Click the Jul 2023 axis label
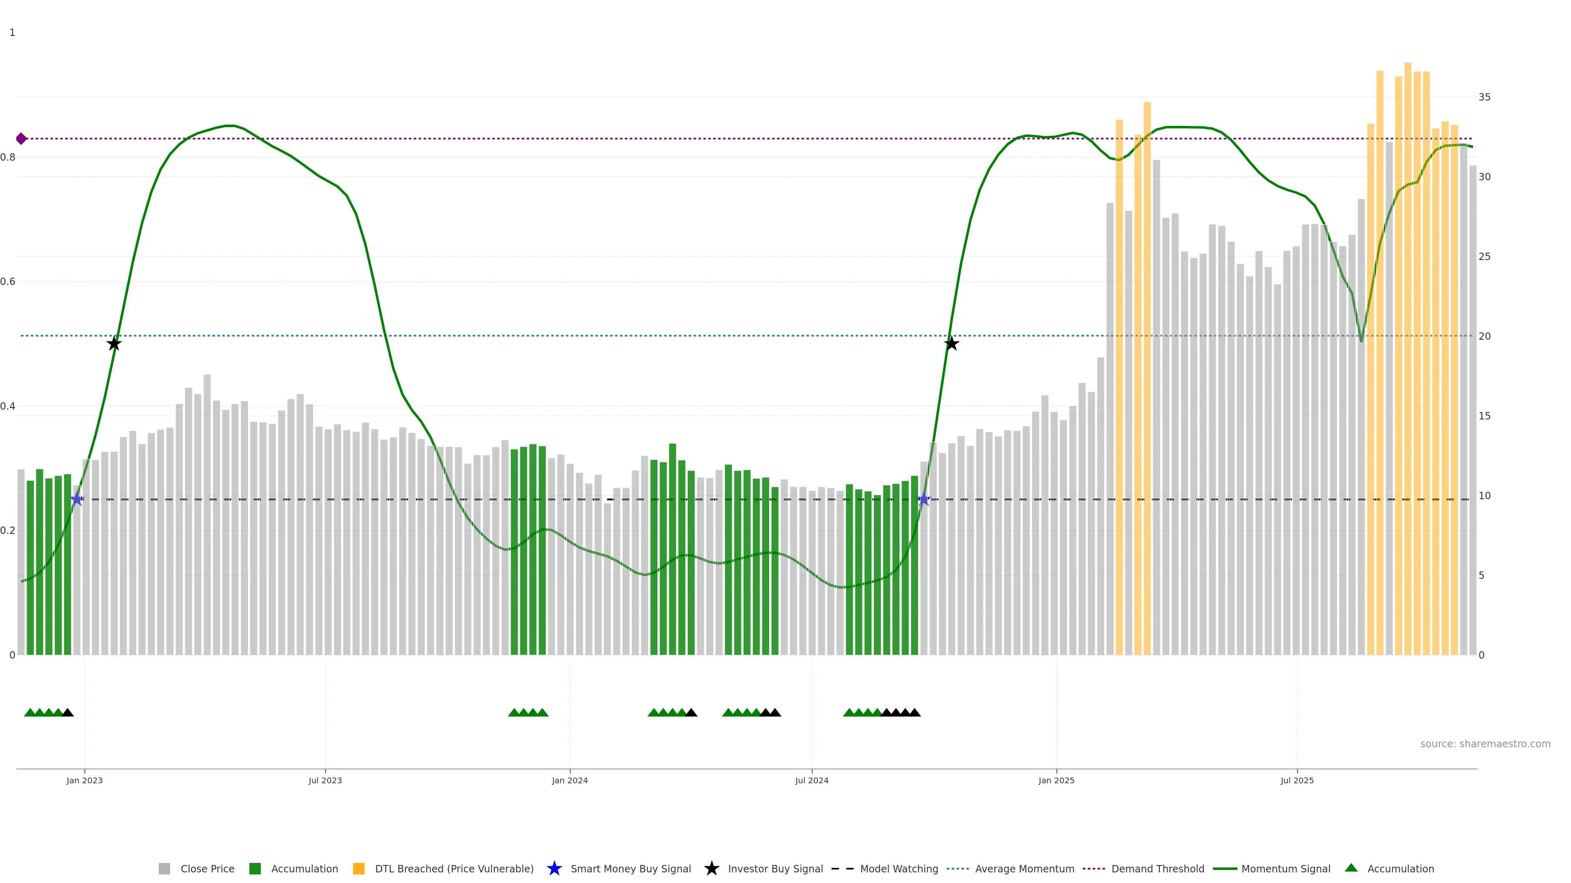The image size is (1571, 883). [x=325, y=780]
